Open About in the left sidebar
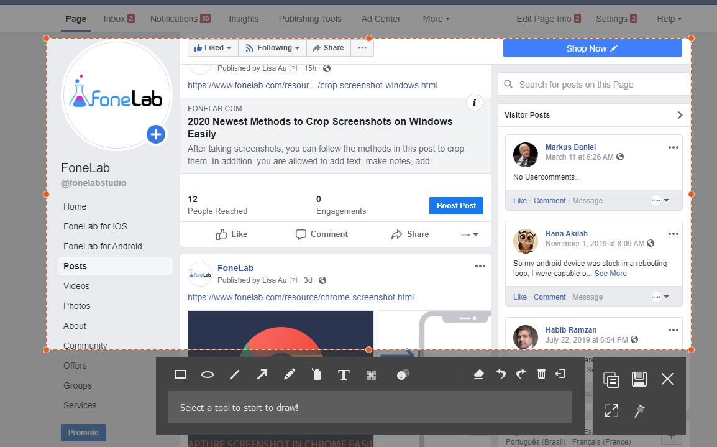 point(75,326)
